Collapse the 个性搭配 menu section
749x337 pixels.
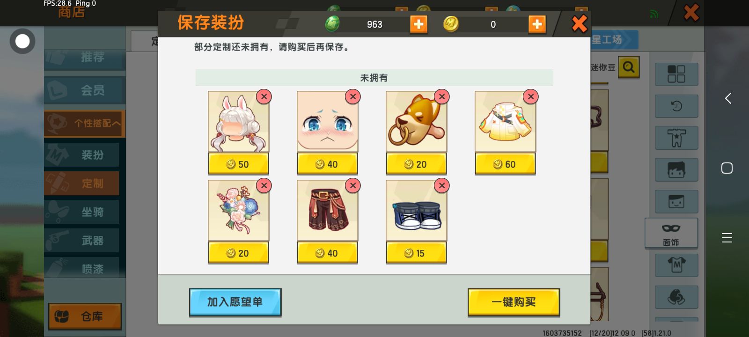(85, 123)
